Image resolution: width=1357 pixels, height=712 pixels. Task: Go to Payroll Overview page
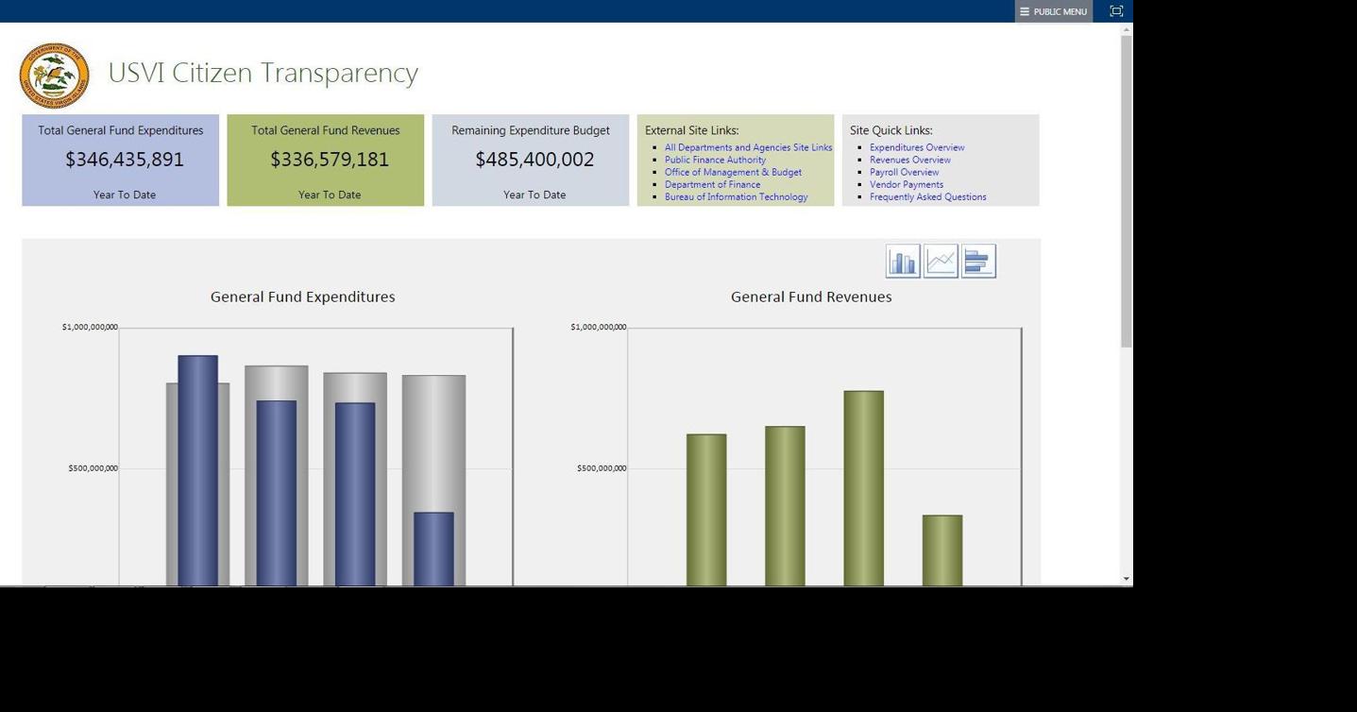click(904, 172)
